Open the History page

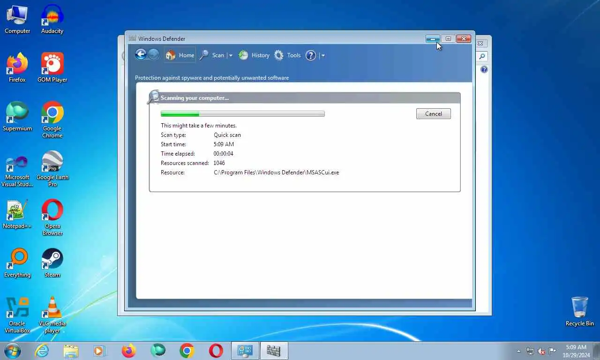pos(254,55)
